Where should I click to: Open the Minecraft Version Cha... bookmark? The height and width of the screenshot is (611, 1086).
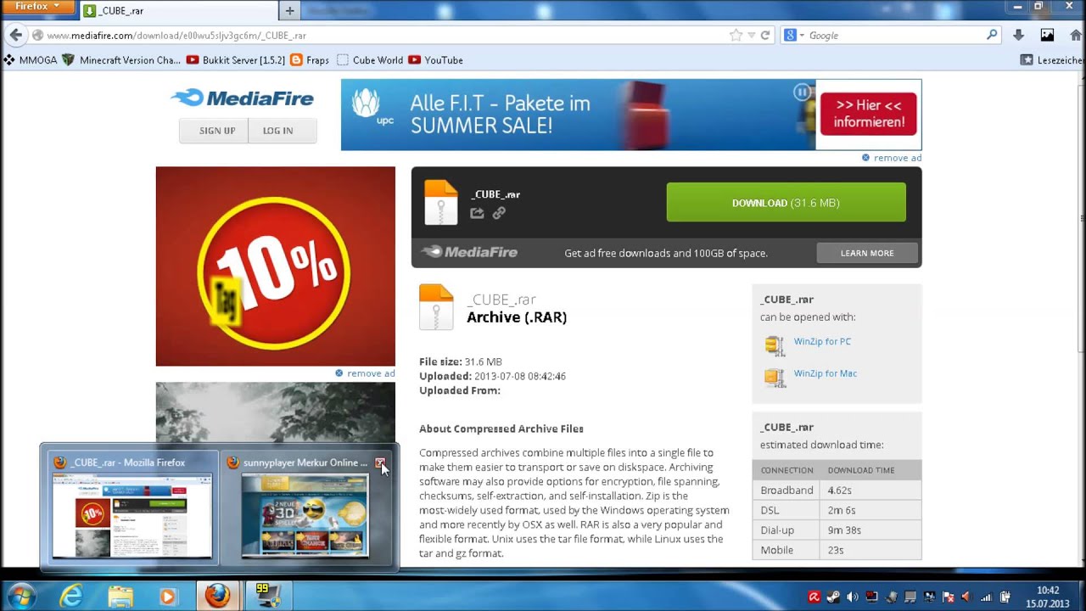(x=122, y=60)
